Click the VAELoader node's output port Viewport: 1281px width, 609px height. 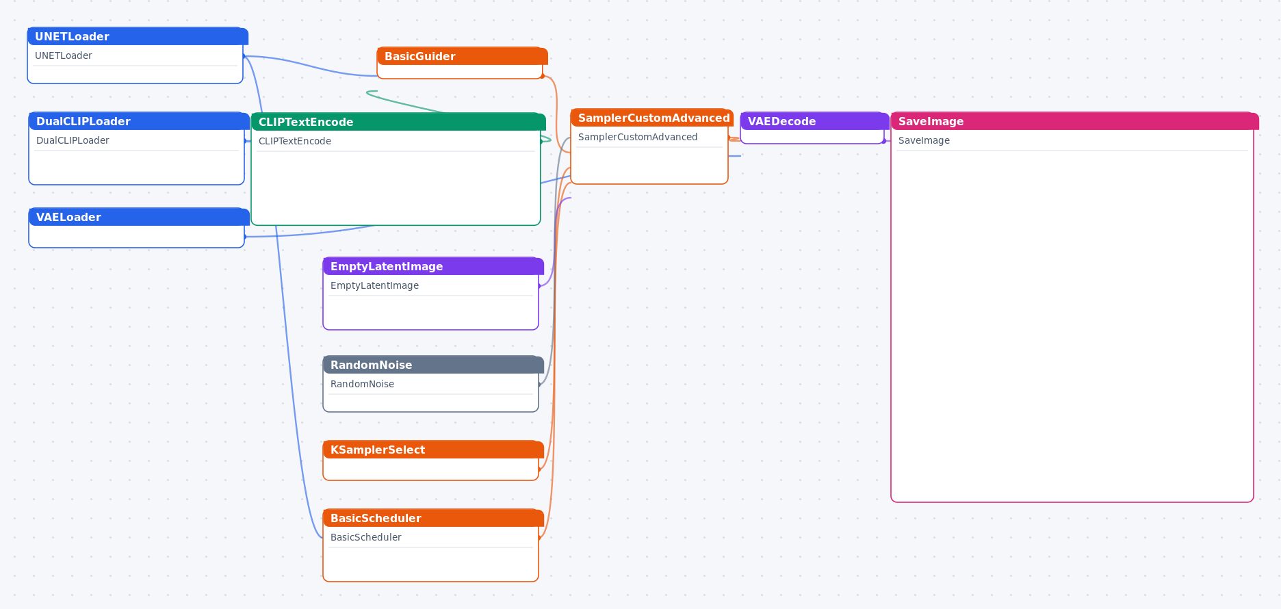(245, 237)
